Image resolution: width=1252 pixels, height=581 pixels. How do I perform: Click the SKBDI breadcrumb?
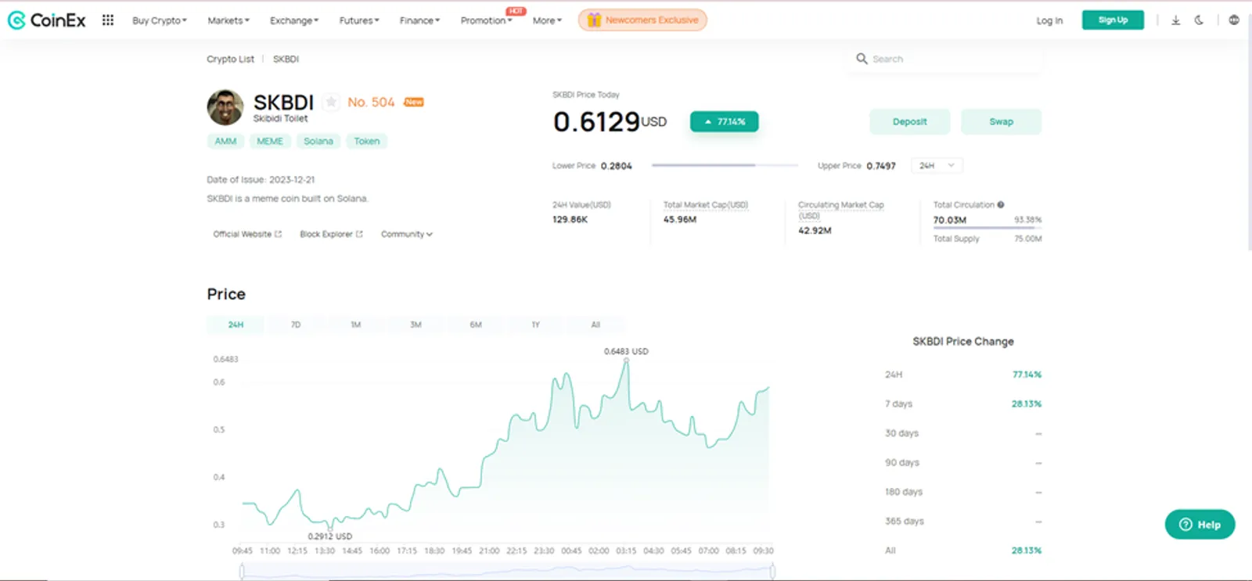286,59
